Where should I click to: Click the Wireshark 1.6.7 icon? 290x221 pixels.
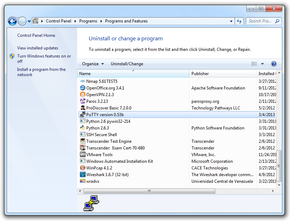tap(82, 174)
